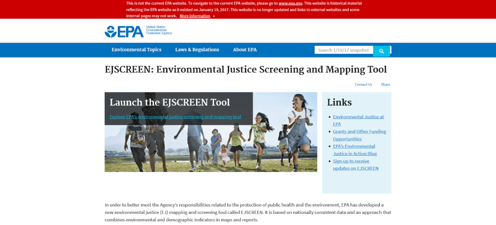496x225 pixels.
Task: Click the Links sidebar heading
Action: pyautogui.click(x=339, y=102)
